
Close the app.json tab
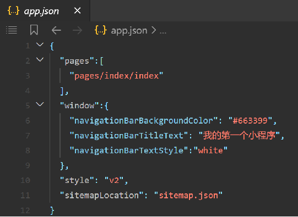pyautogui.click(x=77, y=10)
